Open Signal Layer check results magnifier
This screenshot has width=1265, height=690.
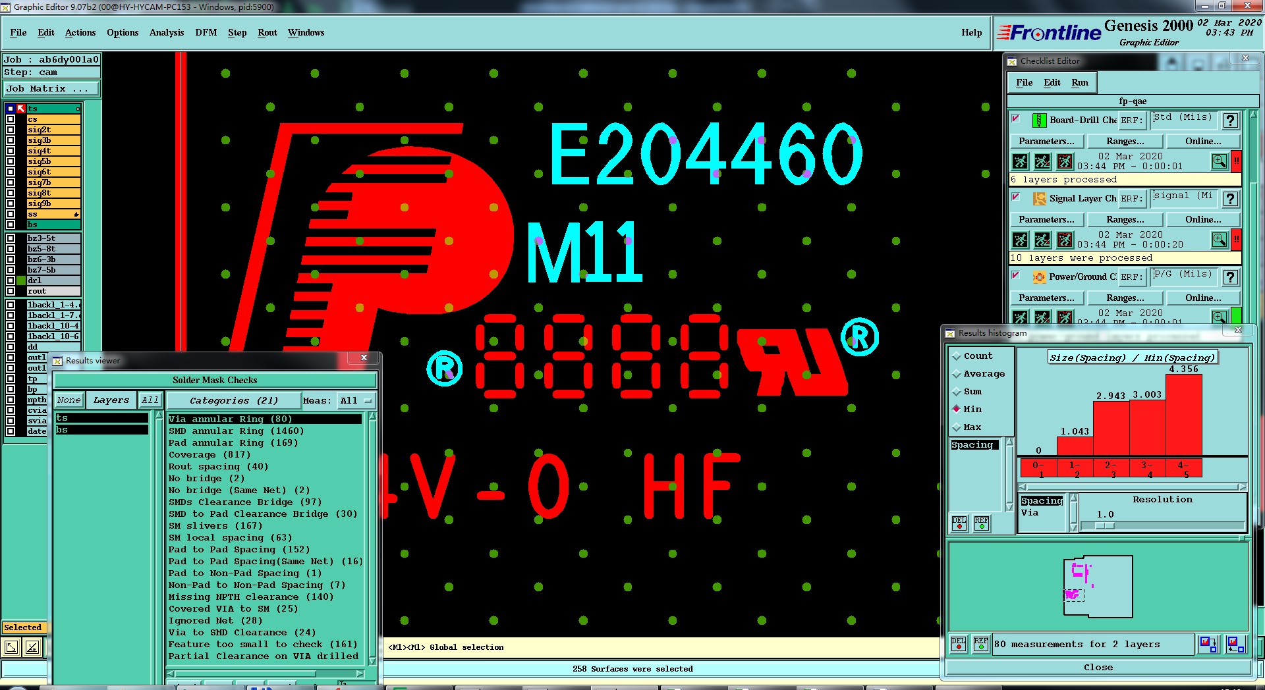pyautogui.click(x=1220, y=240)
